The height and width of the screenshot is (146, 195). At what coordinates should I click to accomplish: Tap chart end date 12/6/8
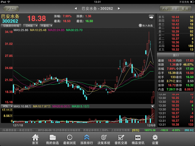point(151,125)
